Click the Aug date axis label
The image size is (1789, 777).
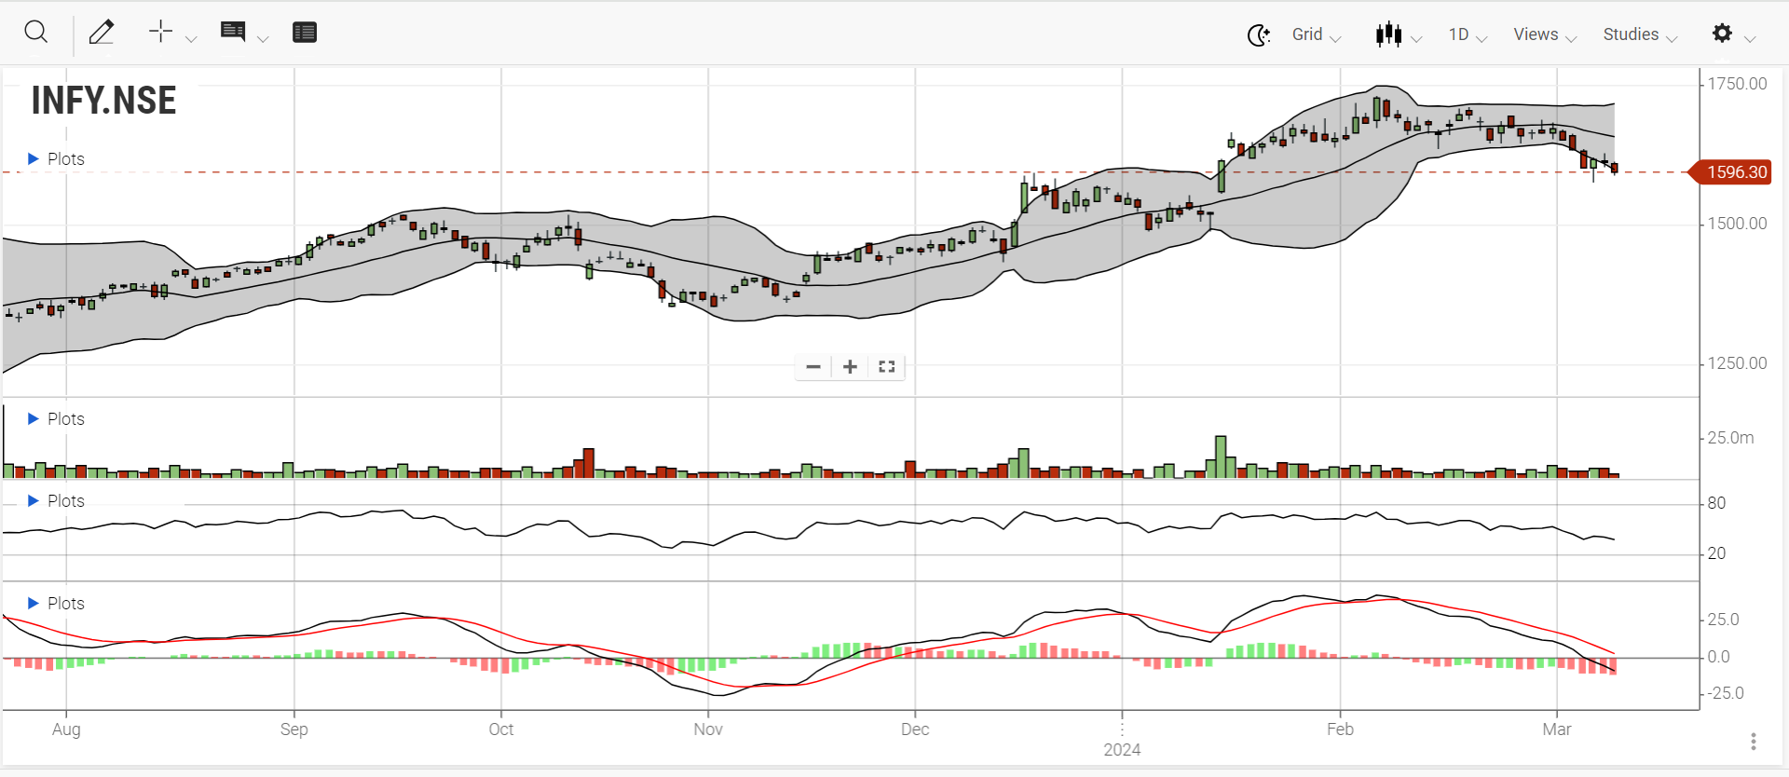66,729
